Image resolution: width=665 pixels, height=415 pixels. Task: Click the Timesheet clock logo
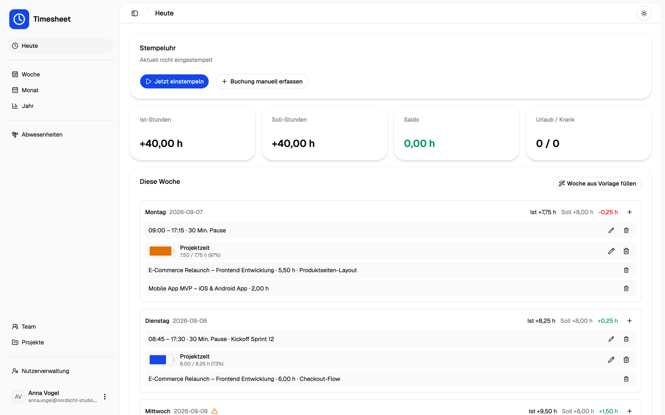point(19,19)
